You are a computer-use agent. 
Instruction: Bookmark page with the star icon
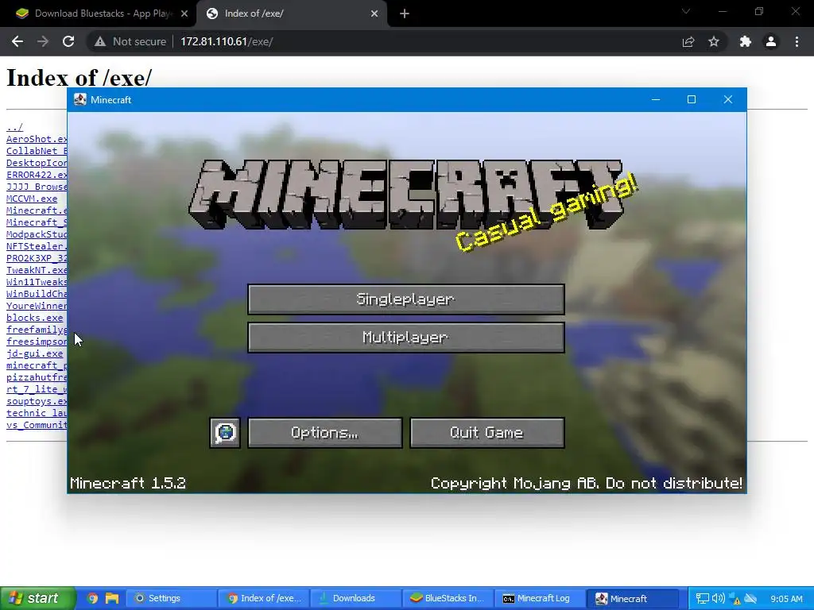(714, 41)
